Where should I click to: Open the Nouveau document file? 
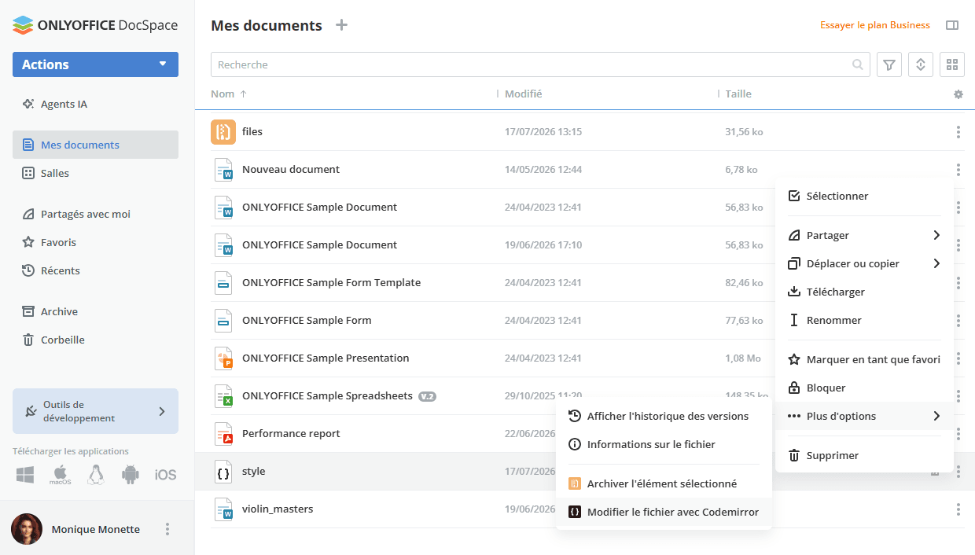coord(291,170)
